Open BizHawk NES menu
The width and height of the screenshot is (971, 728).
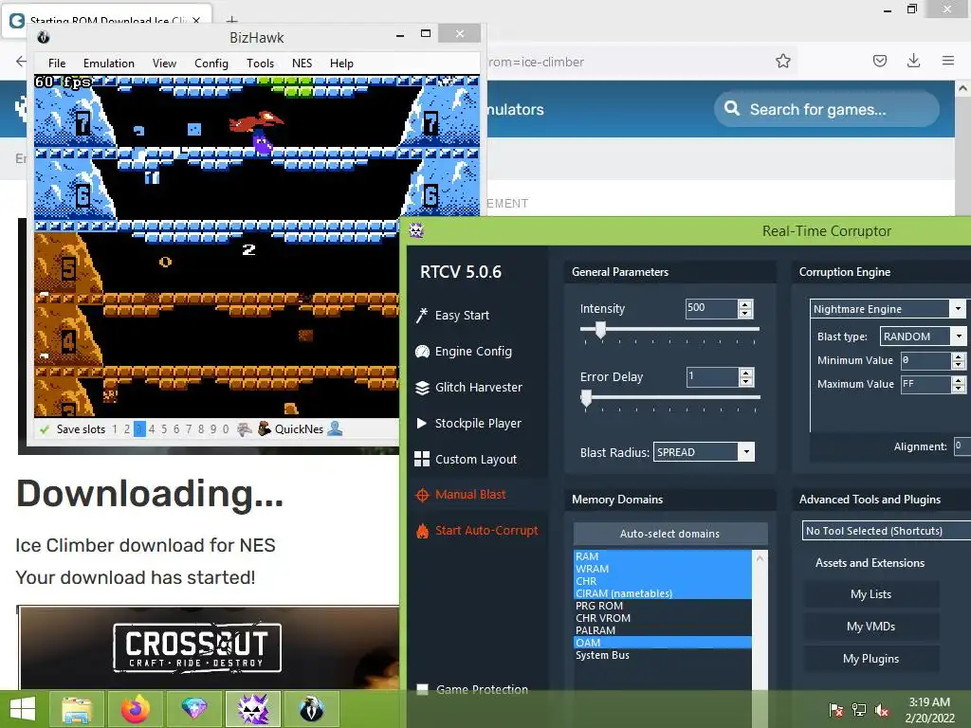tap(302, 64)
